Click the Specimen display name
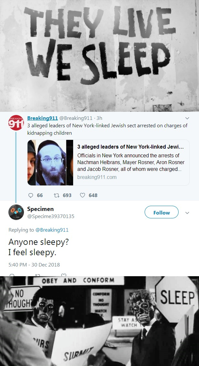Image resolution: width=199 pixels, height=366 pixels. (x=40, y=209)
